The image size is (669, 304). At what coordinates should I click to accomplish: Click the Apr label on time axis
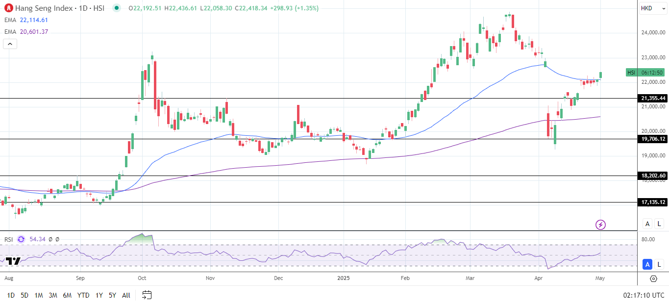click(x=539, y=278)
